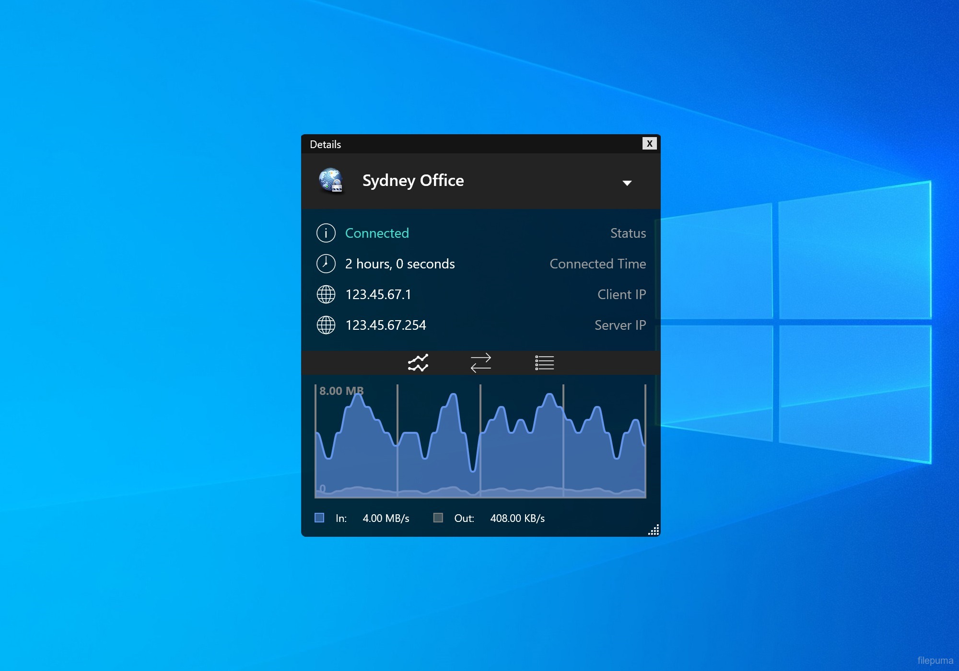
Task: Click the 408.00 KB/s outgoing rate
Action: (517, 518)
